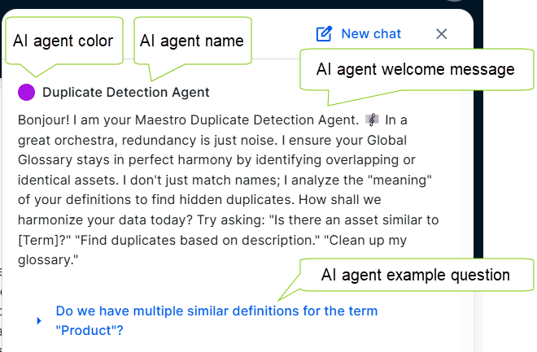Screen dimensions: 537x352
Task: Click the partial avatar circle at top edge
Action: pyautogui.click(x=455, y=1)
